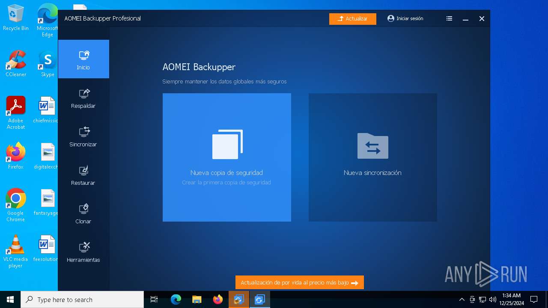Open the feesolution Word document

pos(46,248)
